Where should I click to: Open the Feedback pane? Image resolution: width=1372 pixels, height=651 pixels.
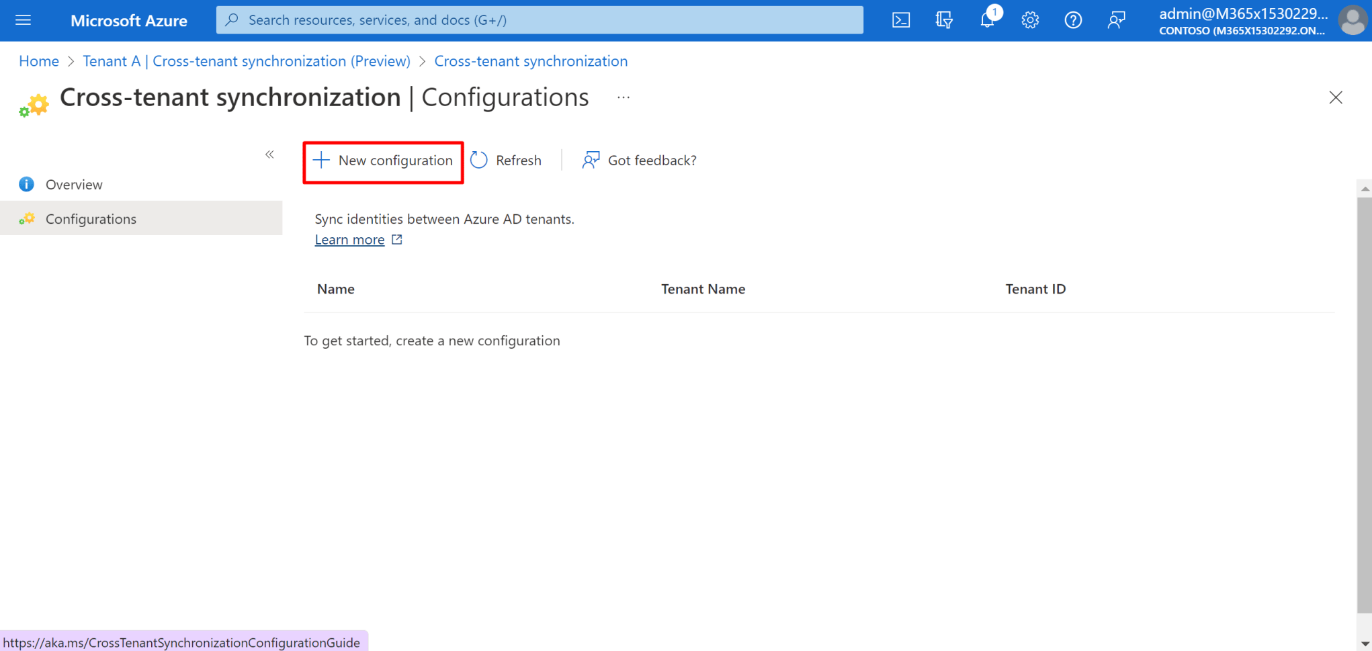pos(1116,20)
